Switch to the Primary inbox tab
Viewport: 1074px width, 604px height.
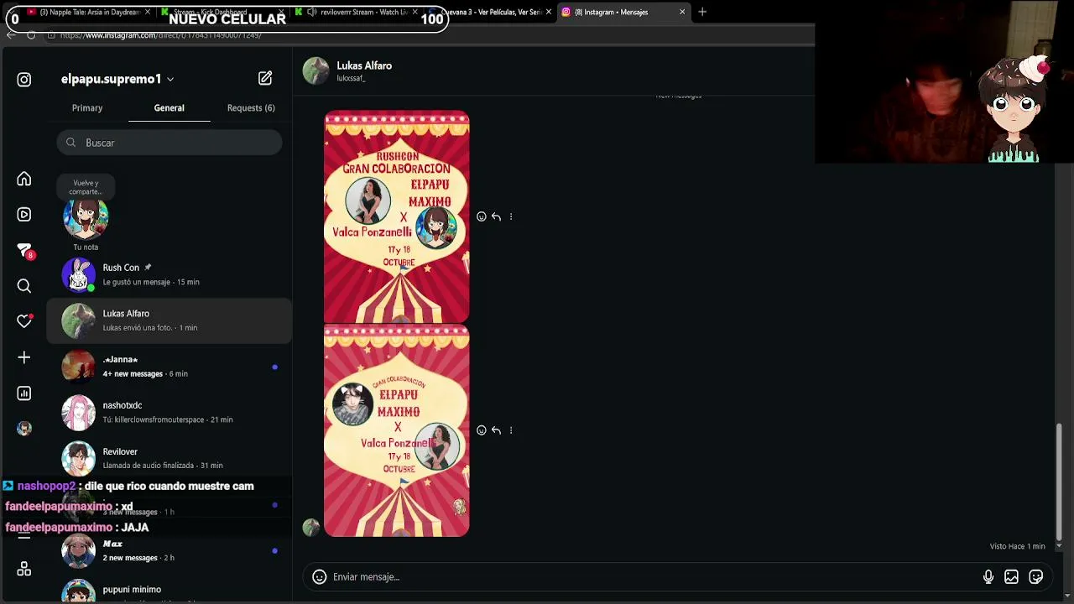pos(87,107)
